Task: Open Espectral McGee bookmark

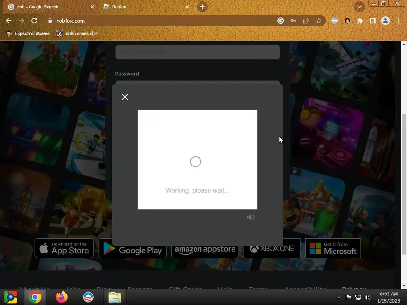Action: coord(28,33)
